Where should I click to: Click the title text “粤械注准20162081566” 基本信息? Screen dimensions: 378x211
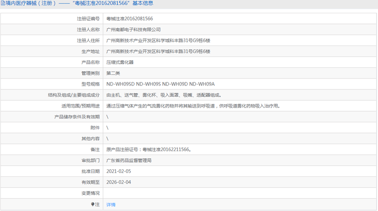pyautogui.click(x=113, y=3)
